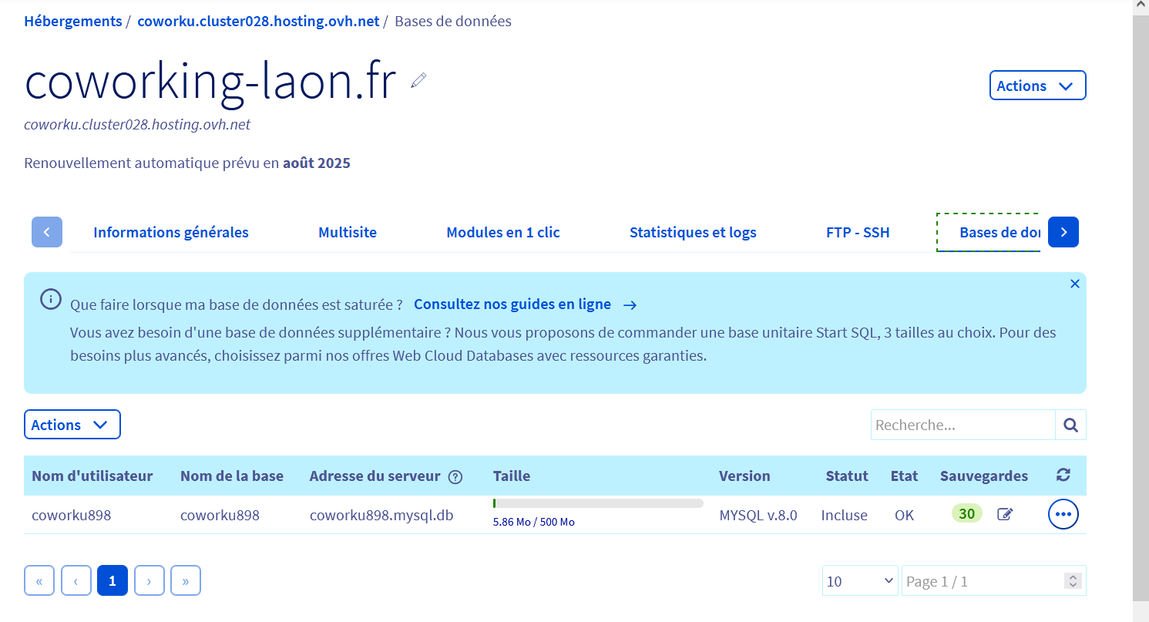Go to the last page
Image resolution: width=1149 pixels, height=622 pixels.
point(186,581)
